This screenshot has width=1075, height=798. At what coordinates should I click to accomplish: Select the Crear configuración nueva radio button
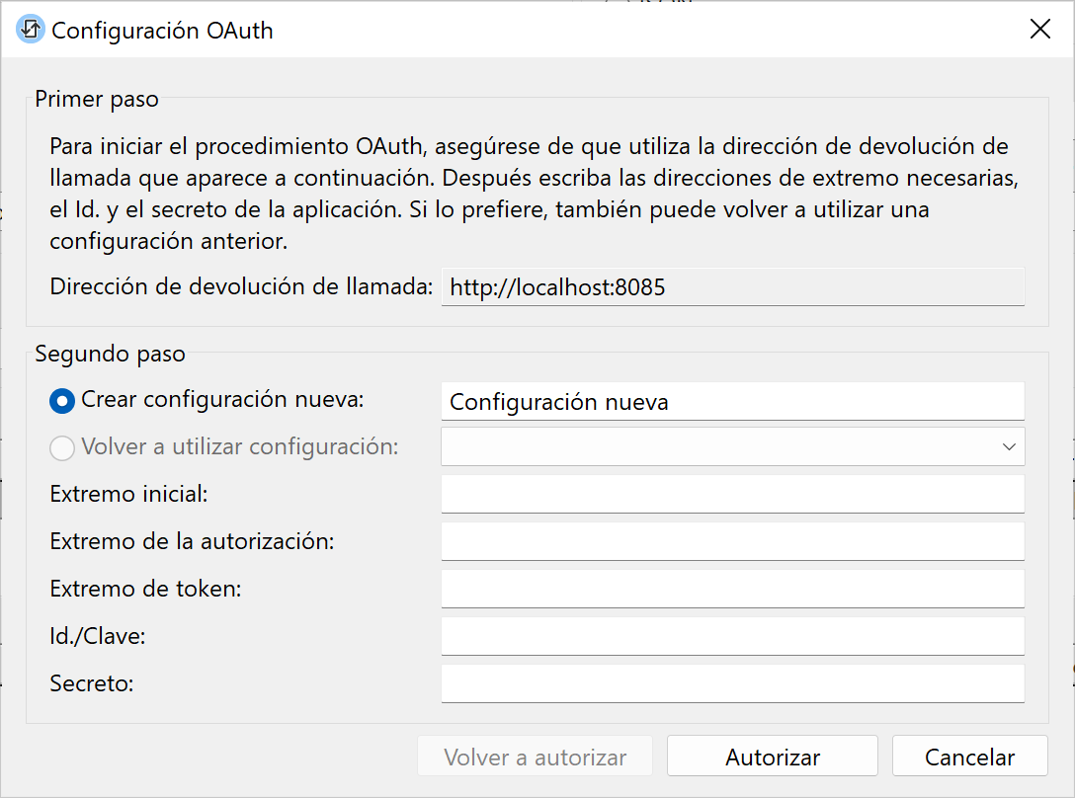pos(62,401)
